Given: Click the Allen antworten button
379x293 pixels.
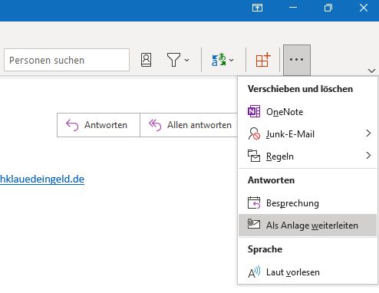Looking at the screenshot, I should (x=189, y=125).
